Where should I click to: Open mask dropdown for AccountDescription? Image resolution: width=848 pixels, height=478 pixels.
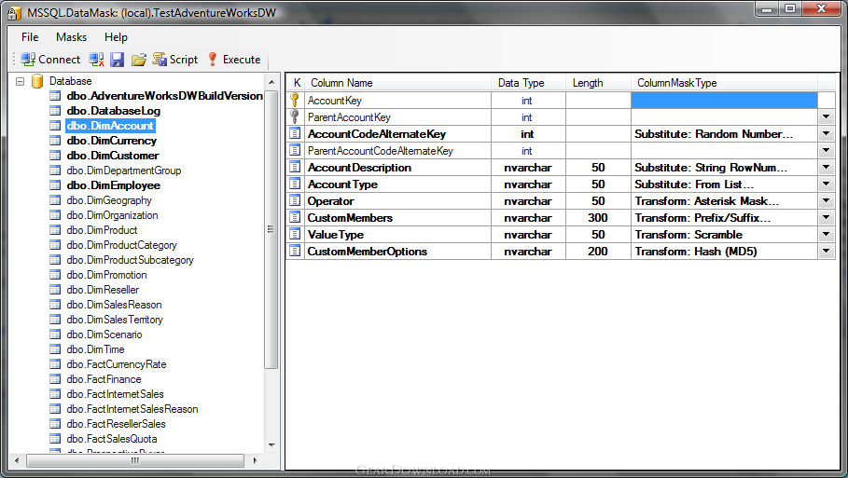826,167
